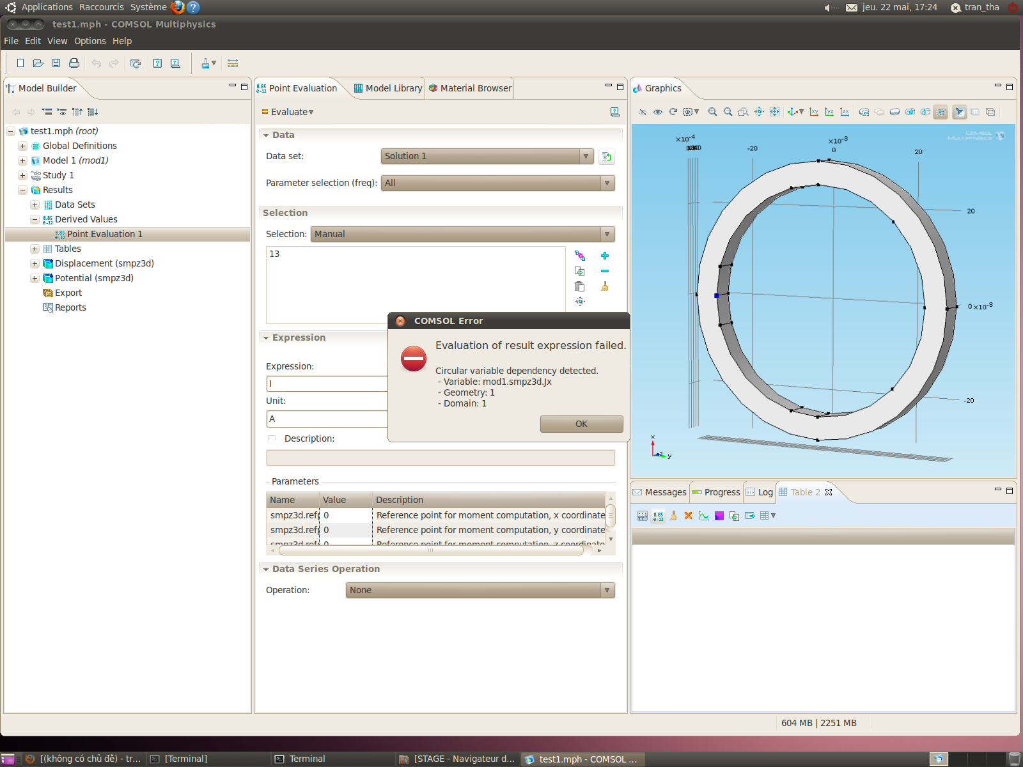Paste selection using clipboard icon
The image size is (1023, 767).
(x=580, y=286)
